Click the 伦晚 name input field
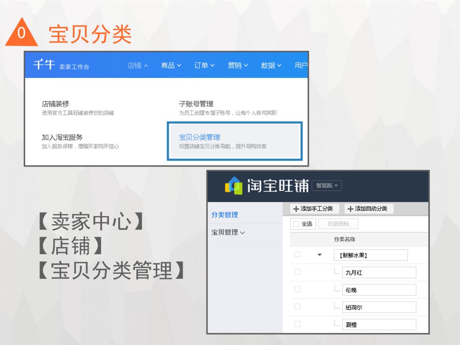Image resolution: width=460 pixels, height=345 pixels. coord(379,290)
